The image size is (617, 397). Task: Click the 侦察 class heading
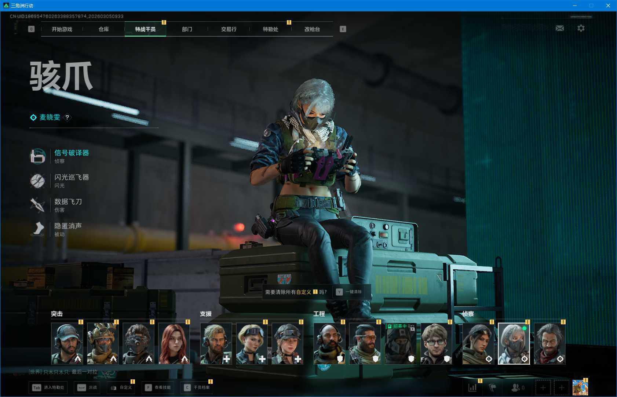[x=468, y=314]
